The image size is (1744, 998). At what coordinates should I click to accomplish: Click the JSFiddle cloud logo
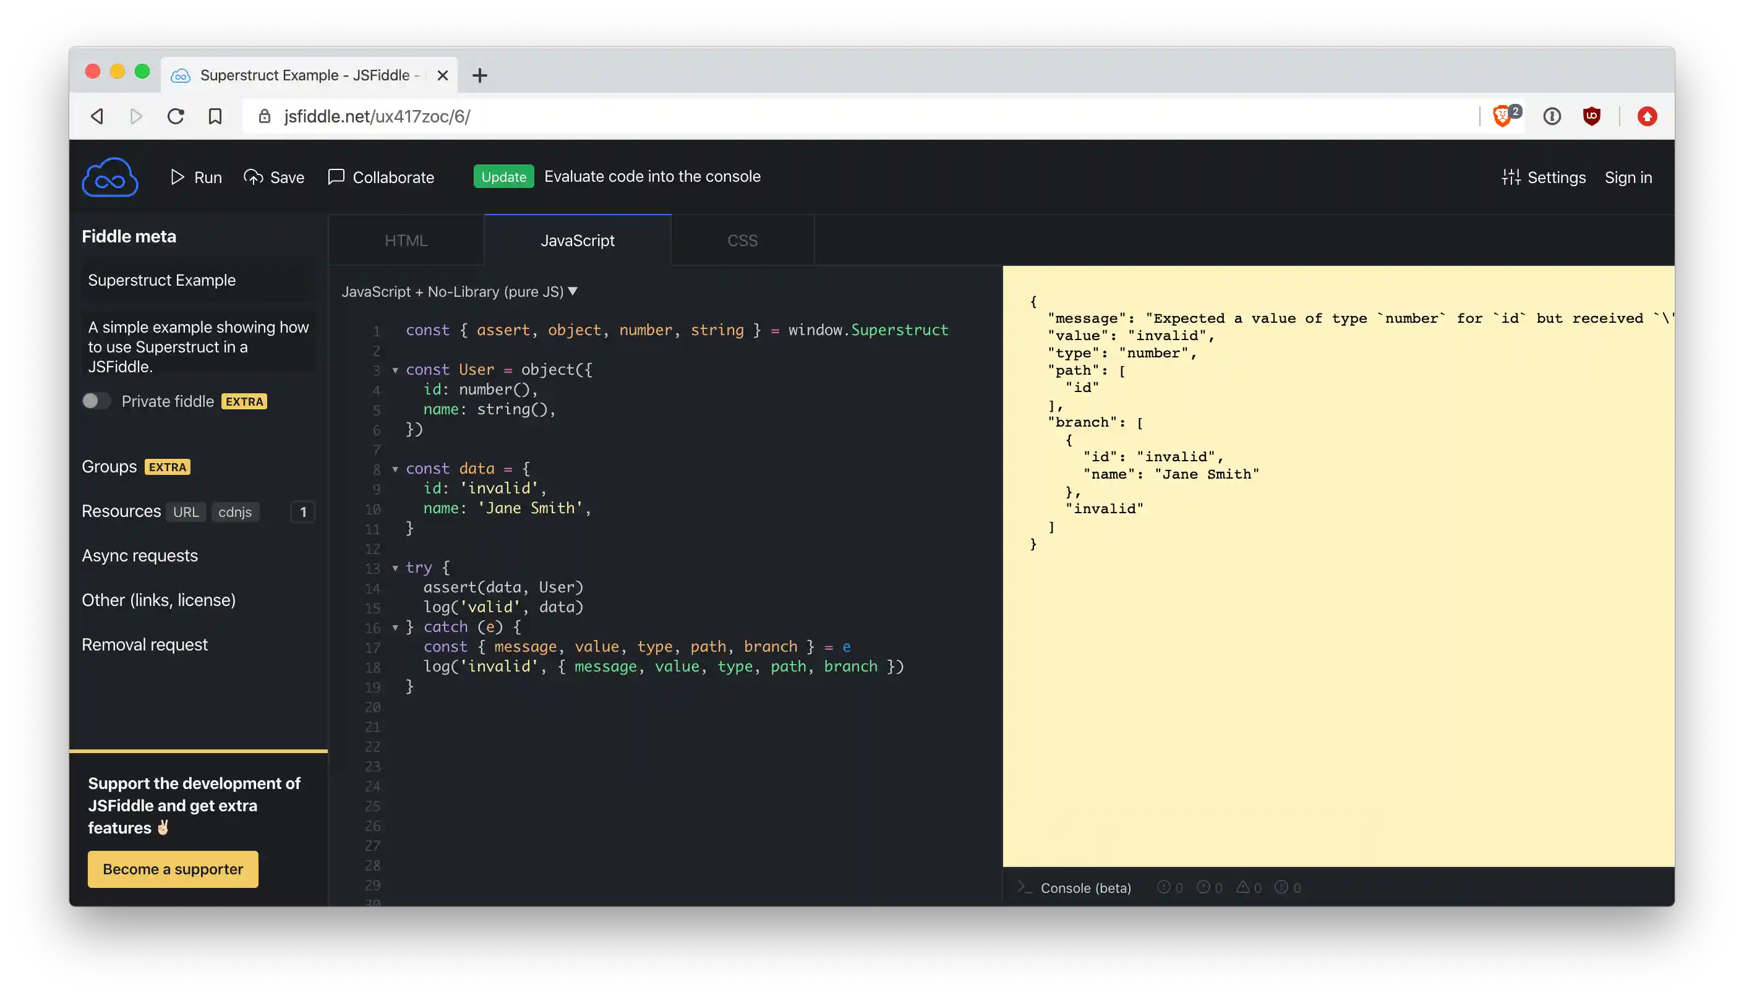click(x=109, y=177)
